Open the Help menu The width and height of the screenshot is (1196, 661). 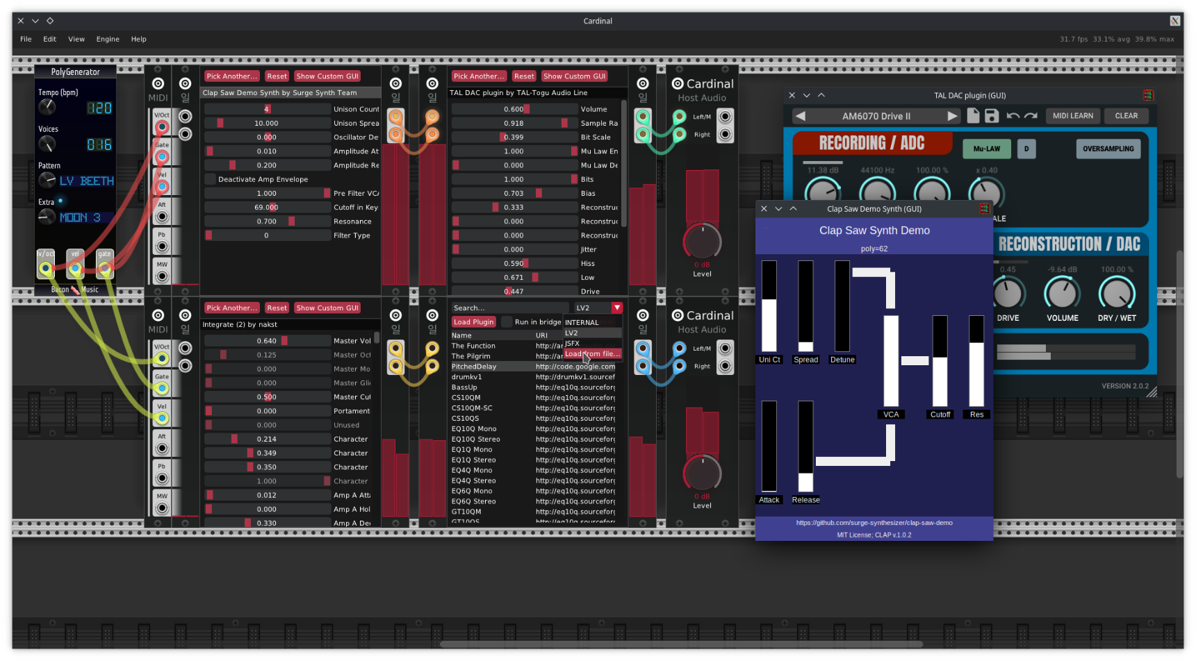pyautogui.click(x=139, y=39)
